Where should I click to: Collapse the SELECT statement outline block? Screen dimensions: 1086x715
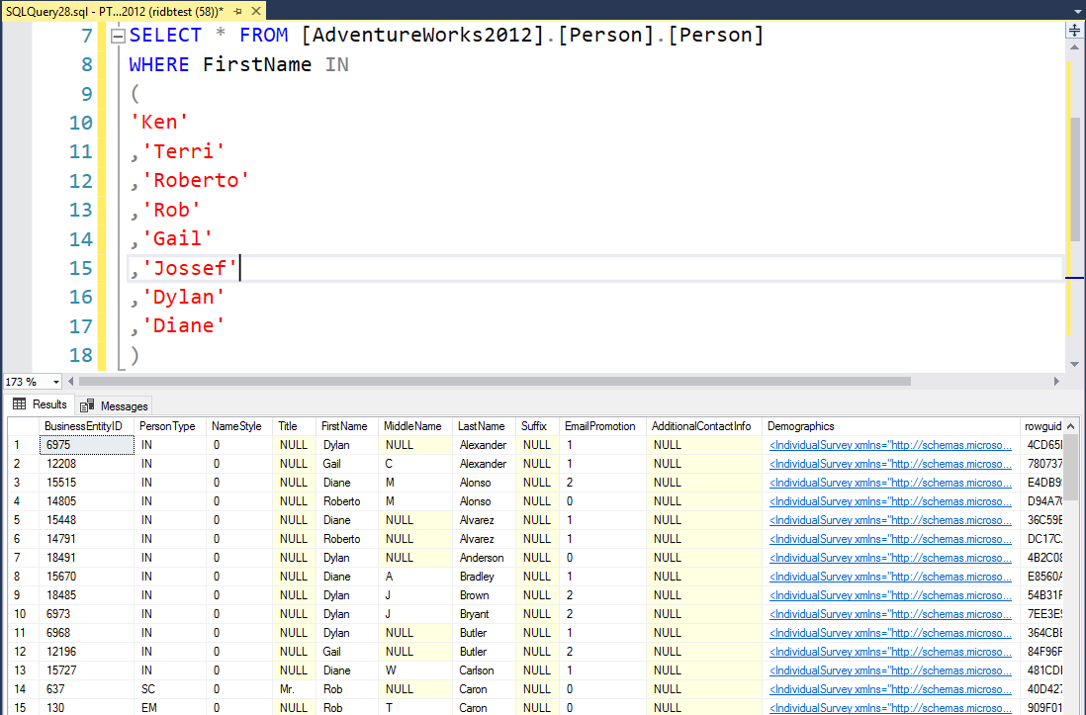tap(117, 37)
